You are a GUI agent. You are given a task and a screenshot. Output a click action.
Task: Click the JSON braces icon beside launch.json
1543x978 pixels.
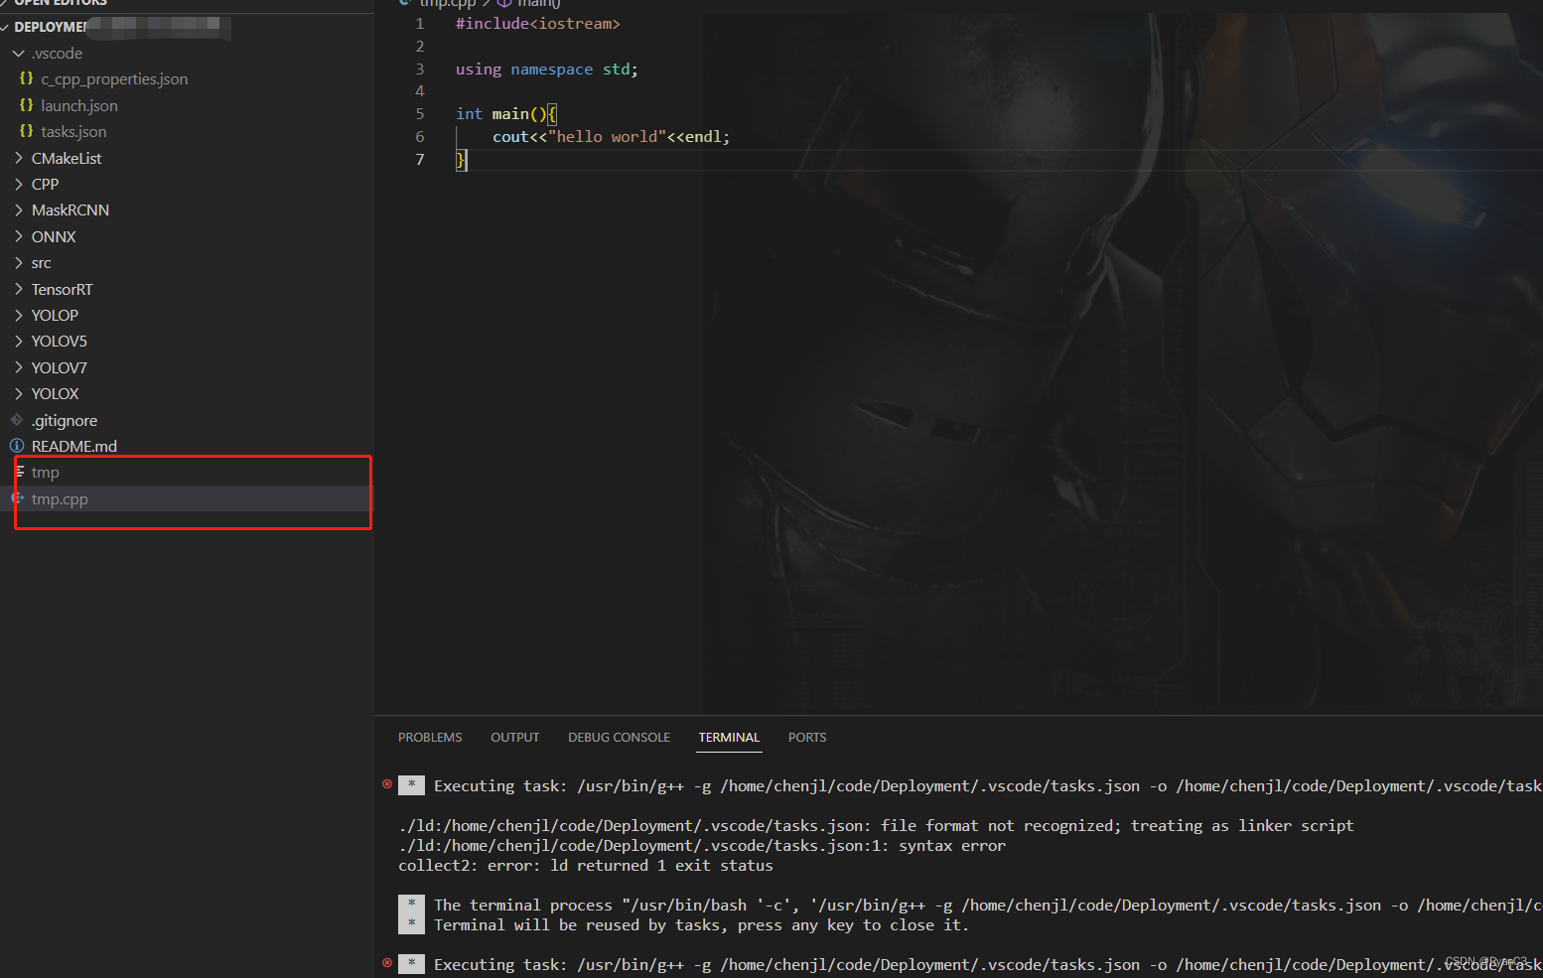tap(27, 104)
